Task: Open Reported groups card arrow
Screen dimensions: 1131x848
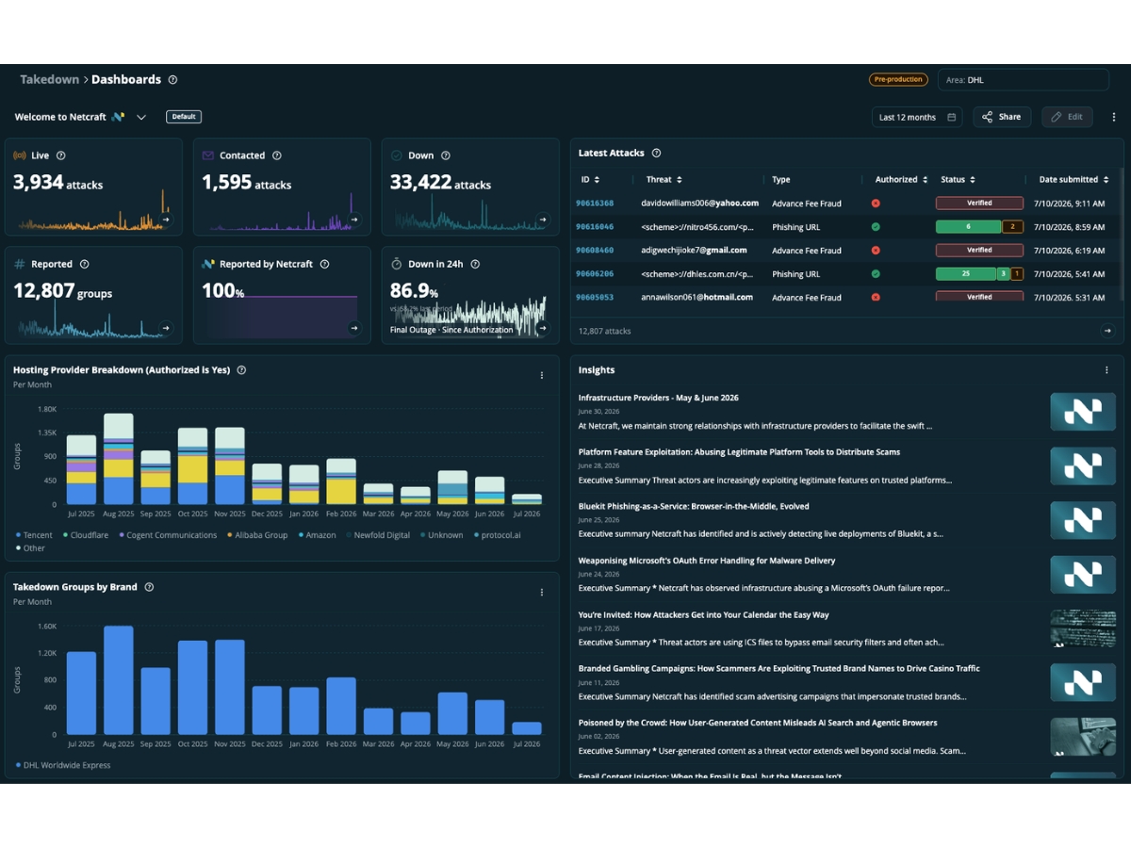Action: pos(166,328)
